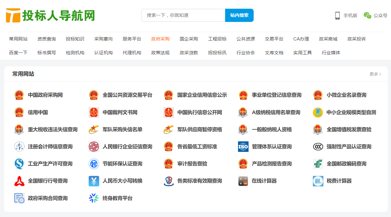This screenshot has height=217, width=391.
Task: Click the emblem icon beside 全国公共资源交易平台
Action: coord(94,95)
